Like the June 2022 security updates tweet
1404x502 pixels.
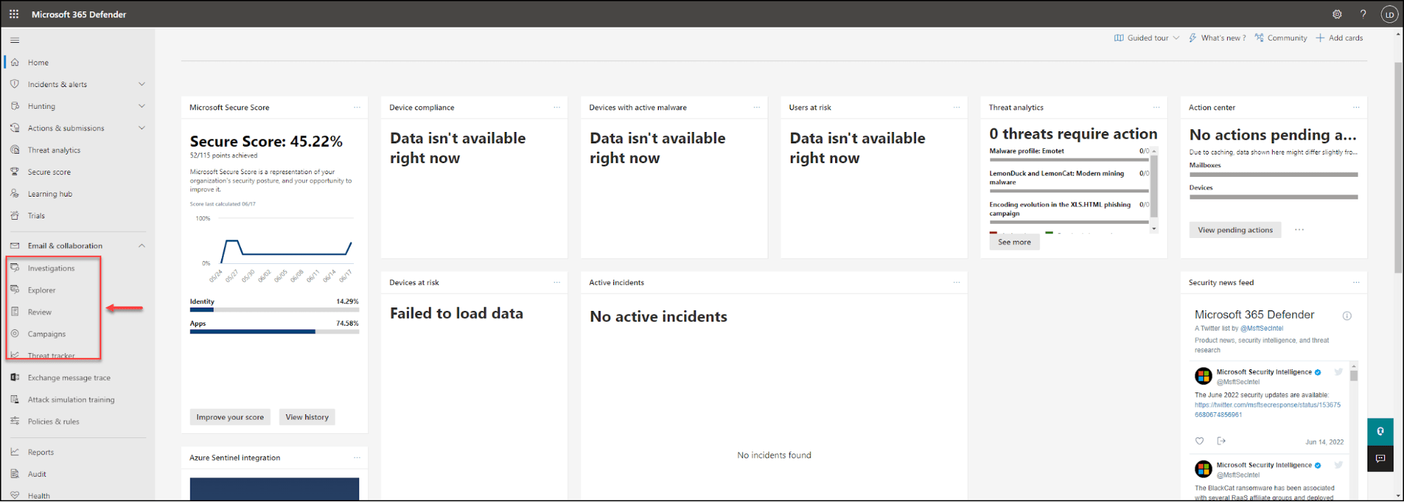(x=1200, y=441)
